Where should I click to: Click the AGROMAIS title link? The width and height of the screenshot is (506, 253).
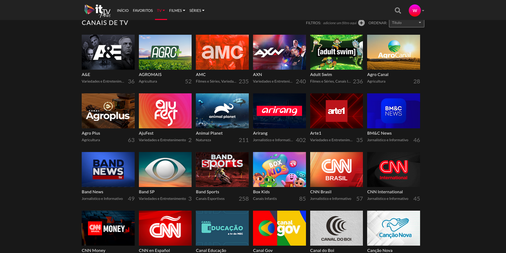150,74
